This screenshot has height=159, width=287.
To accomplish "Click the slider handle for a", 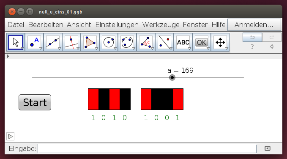I will [172, 77].
